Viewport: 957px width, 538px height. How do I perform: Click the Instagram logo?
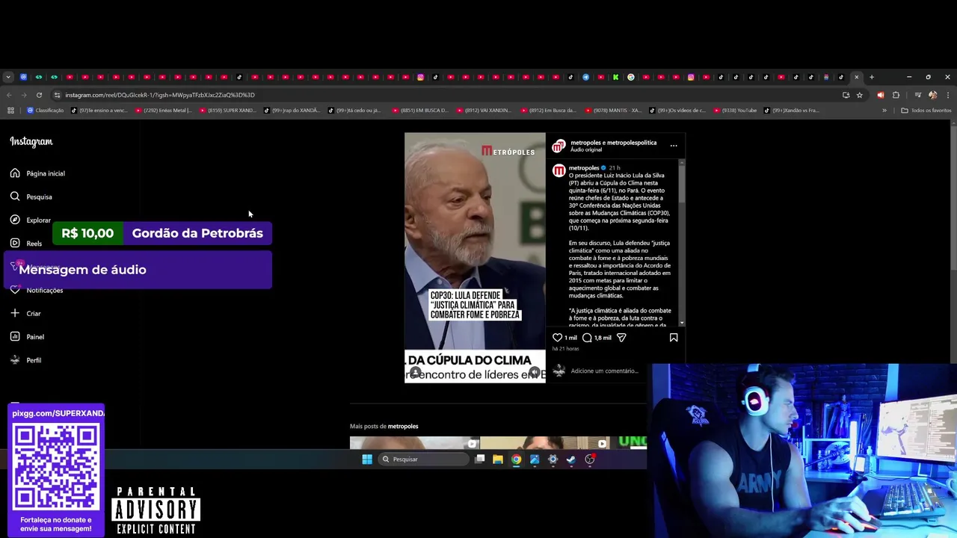[x=31, y=141]
